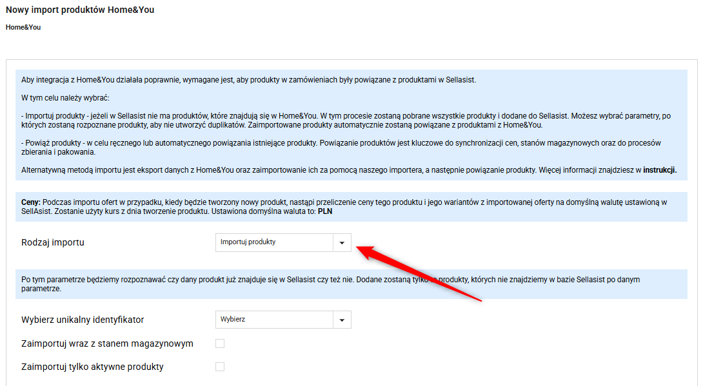
Task: Open the Rodzaj importu dropdown
Action: click(x=283, y=242)
